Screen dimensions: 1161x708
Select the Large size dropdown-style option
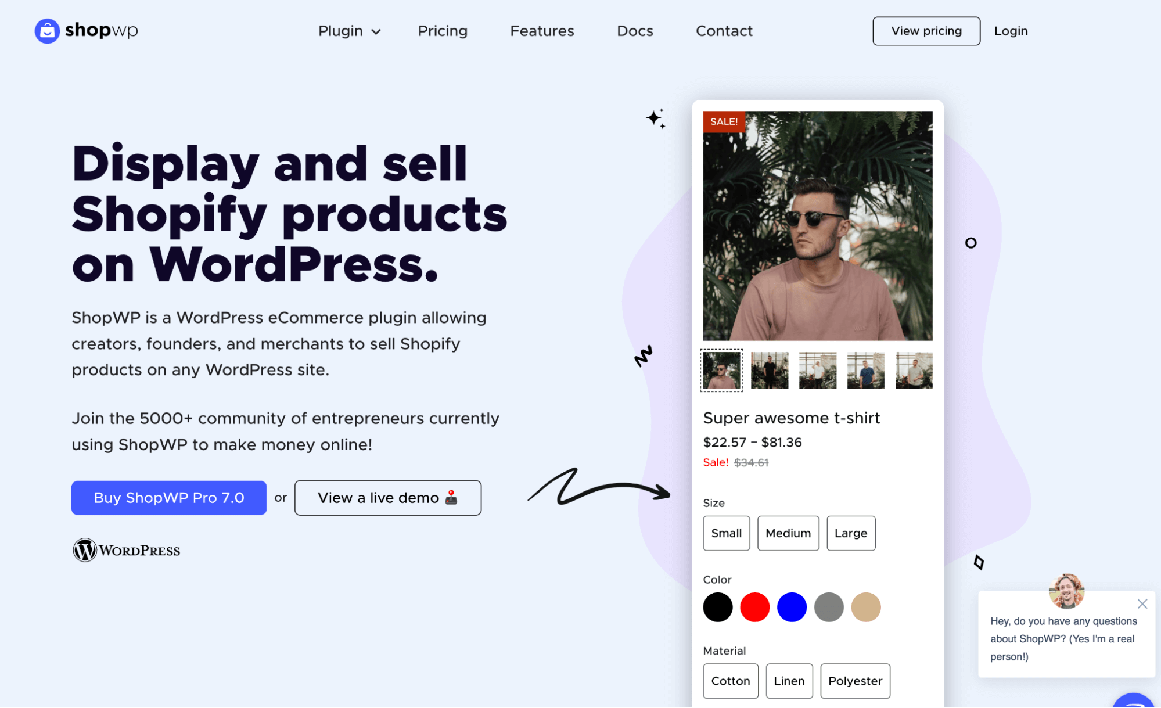(x=851, y=533)
